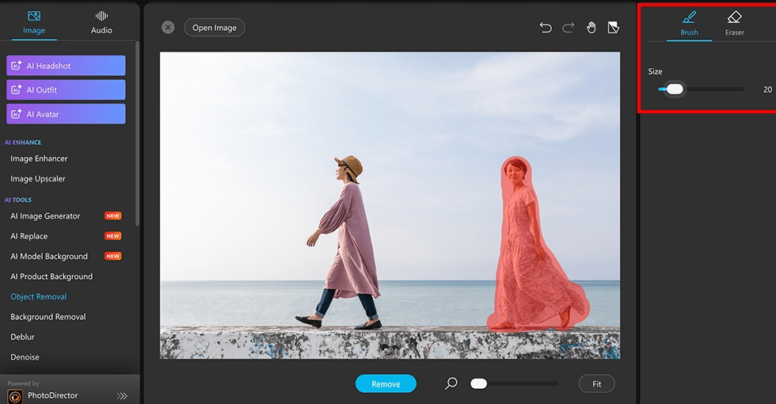This screenshot has width=776, height=404.
Task: Click the redo arrow icon
Action: [x=568, y=28]
